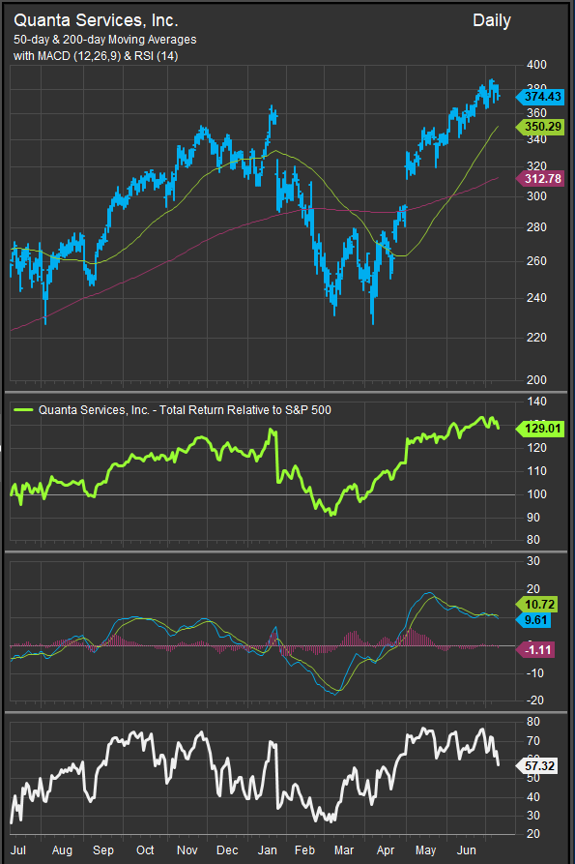Image resolution: width=575 pixels, height=864 pixels.
Task: Click the -1.11 MACD histogram value tag
Action: (x=535, y=649)
